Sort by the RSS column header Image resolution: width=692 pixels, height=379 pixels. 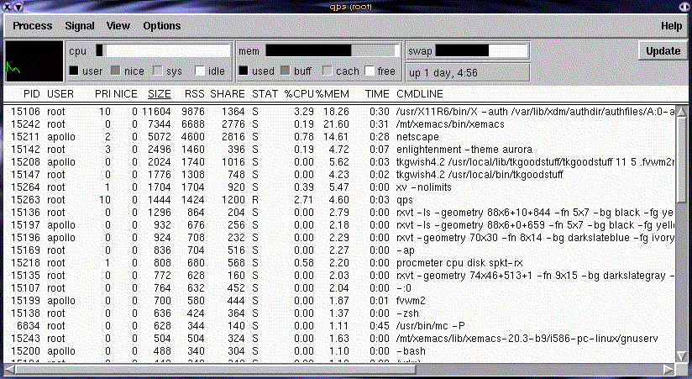click(x=194, y=93)
